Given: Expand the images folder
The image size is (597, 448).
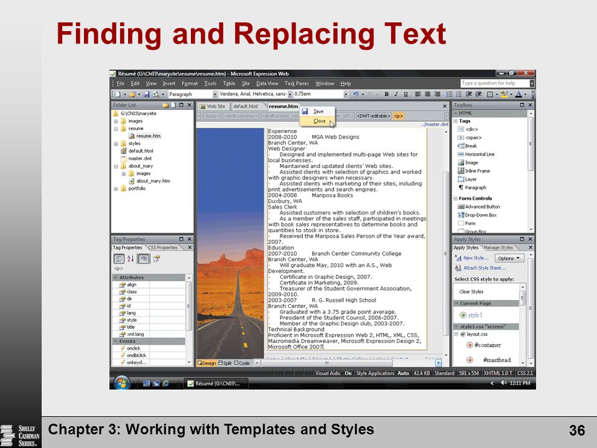Looking at the screenshot, I should tap(116, 121).
